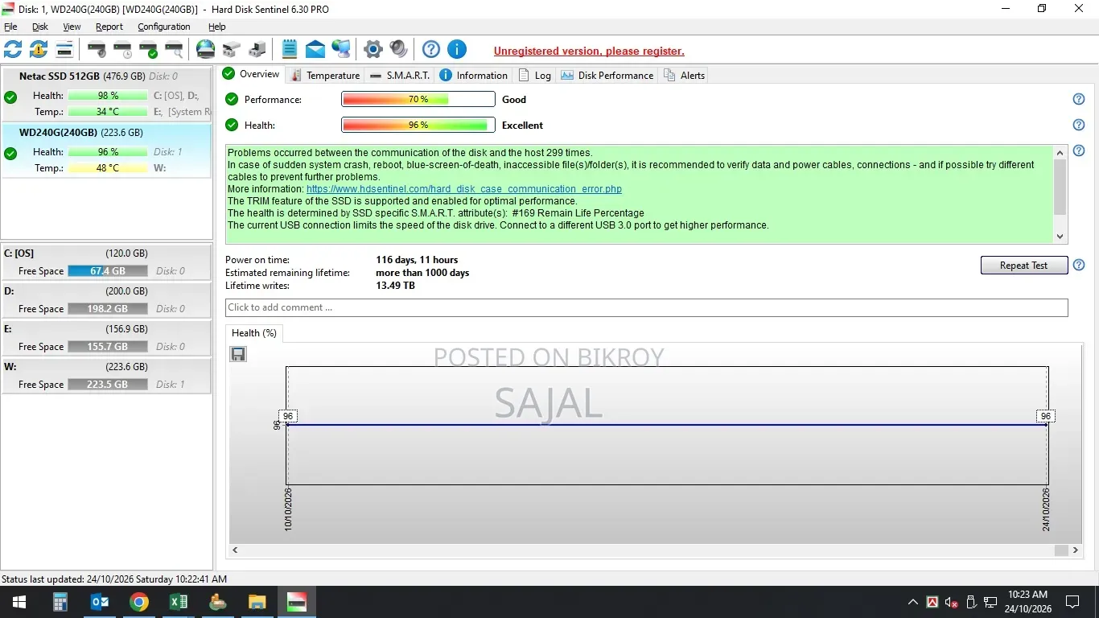Save the health graph with floppy icon
The height and width of the screenshot is (618, 1099).
coord(238,354)
